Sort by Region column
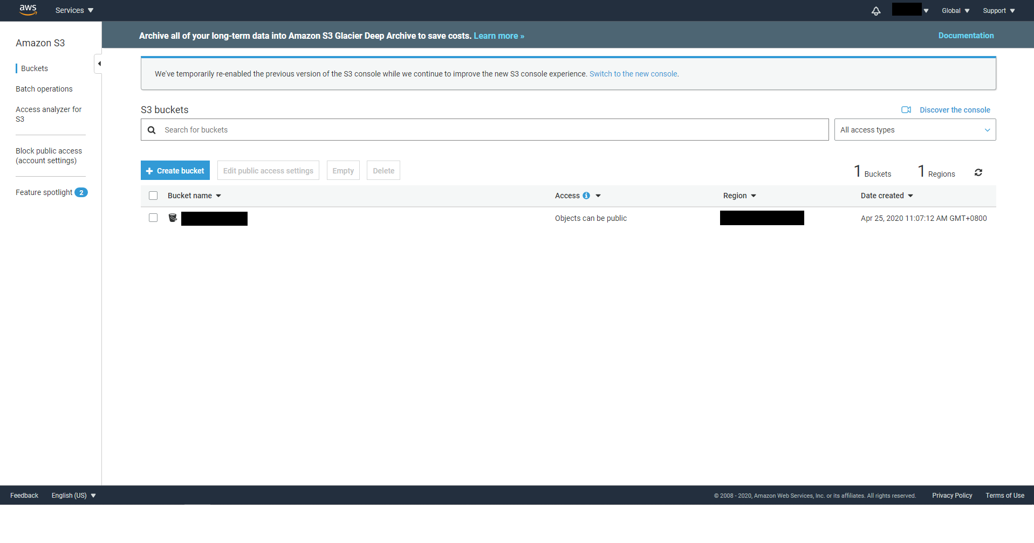This screenshot has height=543, width=1034. pyautogui.click(x=739, y=196)
